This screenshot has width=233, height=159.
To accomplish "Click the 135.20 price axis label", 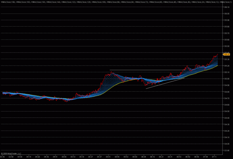I will pyautogui.click(x=226, y=66).
